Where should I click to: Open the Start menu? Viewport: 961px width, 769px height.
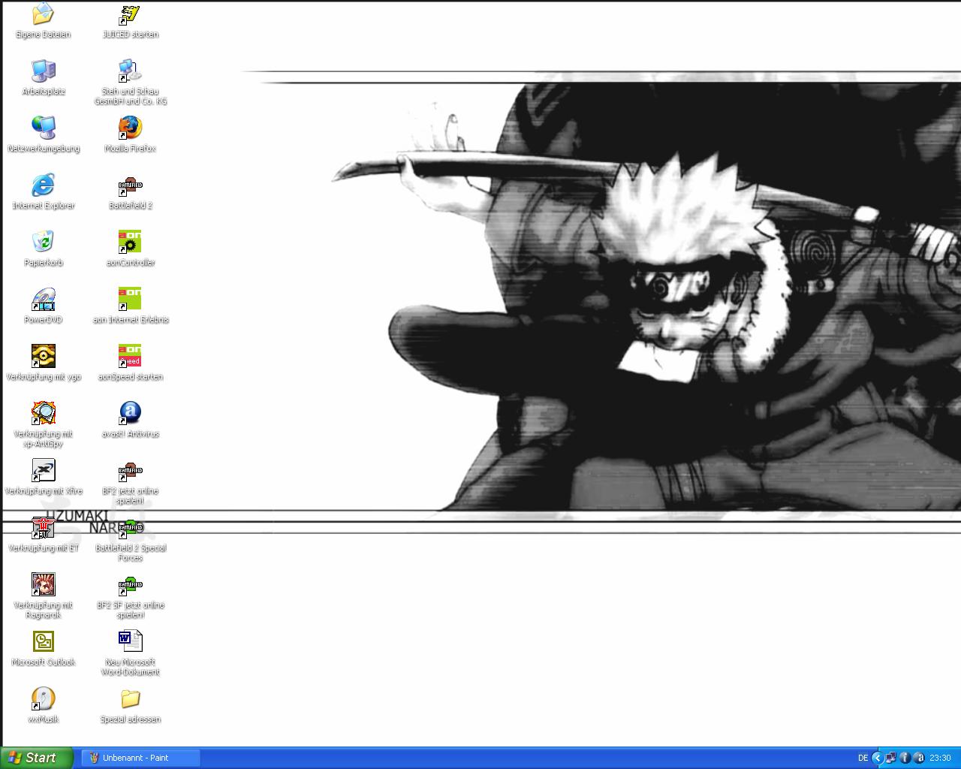pos(37,758)
